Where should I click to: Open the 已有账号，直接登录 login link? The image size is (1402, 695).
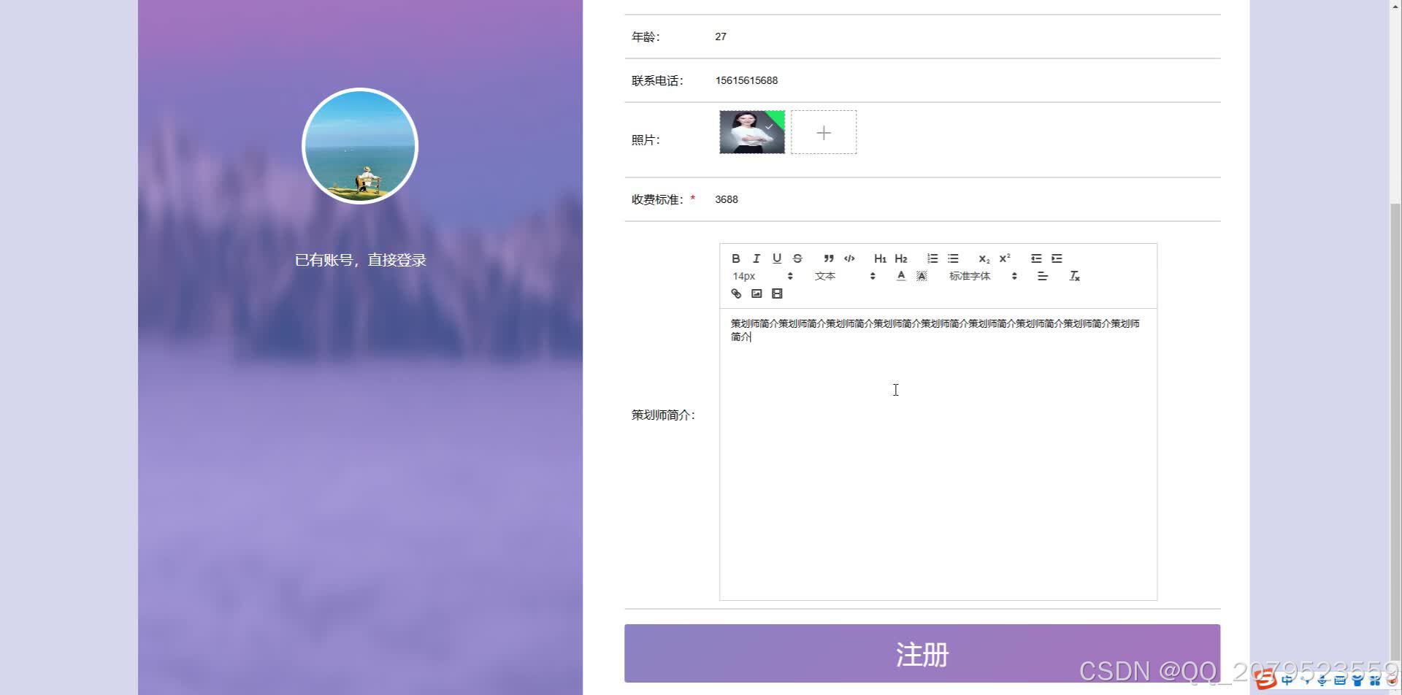point(361,259)
